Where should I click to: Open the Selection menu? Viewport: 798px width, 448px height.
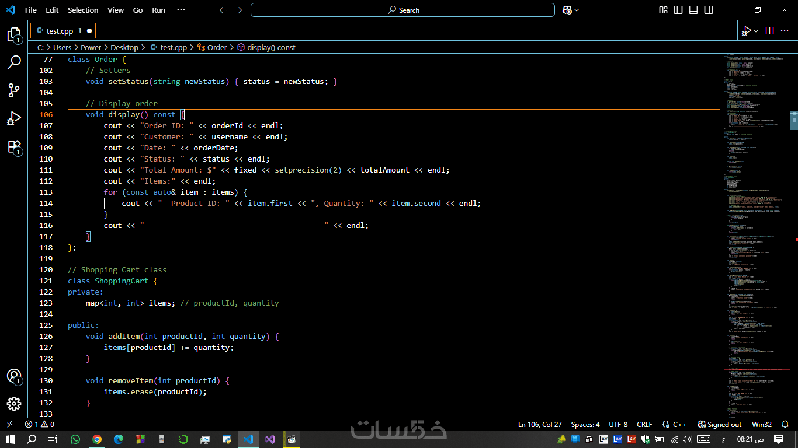[x=83, y=10]
